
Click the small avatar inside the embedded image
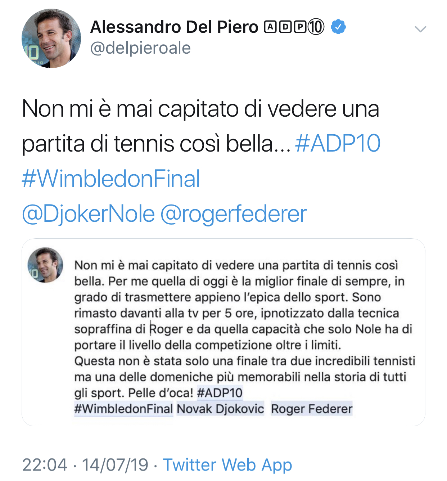45,265
